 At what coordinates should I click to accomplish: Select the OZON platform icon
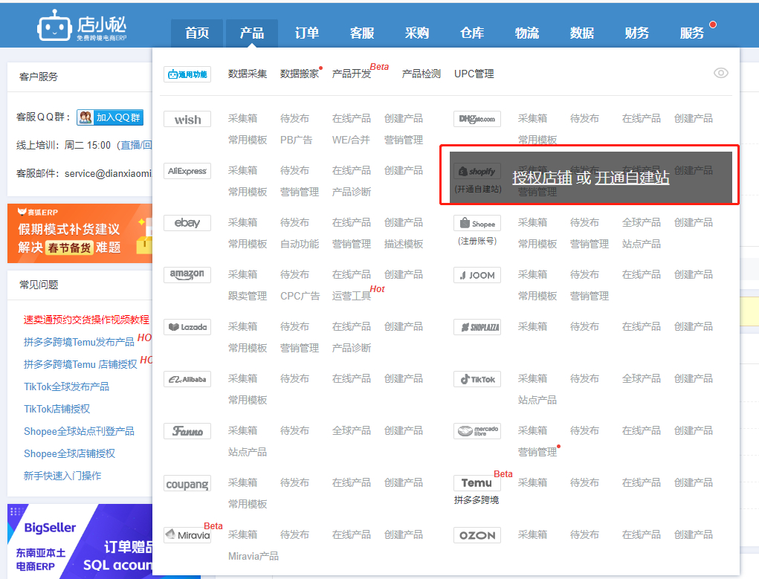click(477, 534)
